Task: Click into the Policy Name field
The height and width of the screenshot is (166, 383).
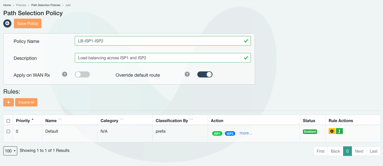Action: point(159,41)
